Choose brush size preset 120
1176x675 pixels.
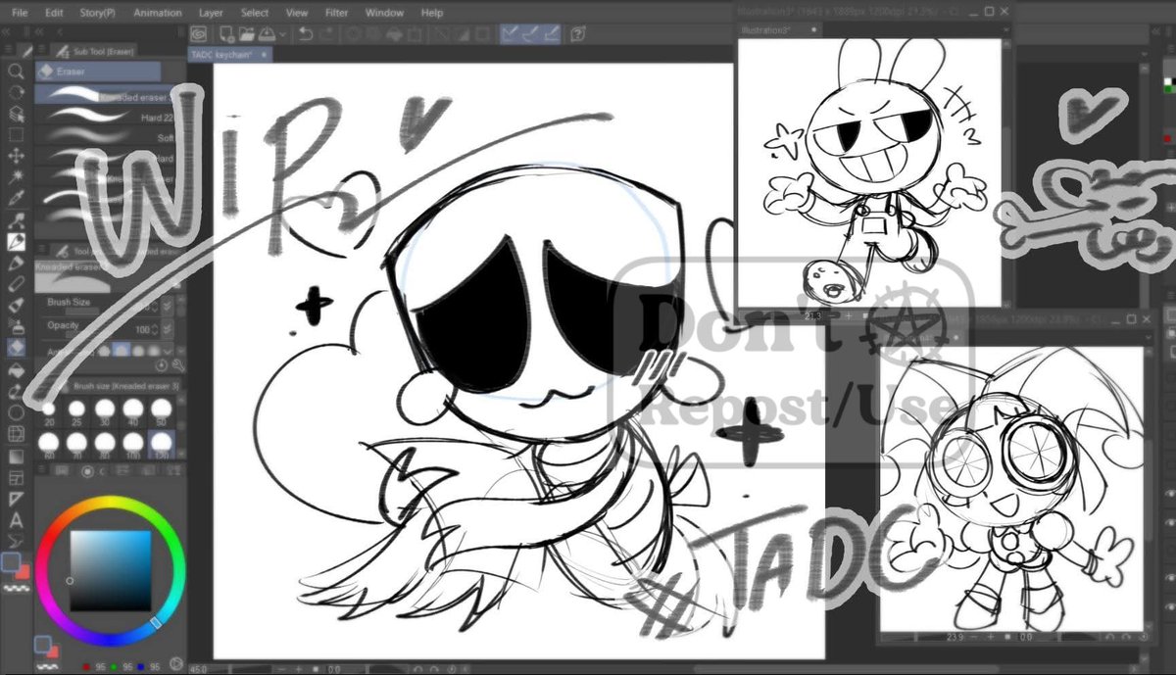pyautogui.click(x=161, y=446)
